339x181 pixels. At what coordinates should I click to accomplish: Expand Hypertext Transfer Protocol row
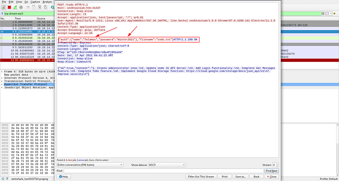tap(2, 84)
